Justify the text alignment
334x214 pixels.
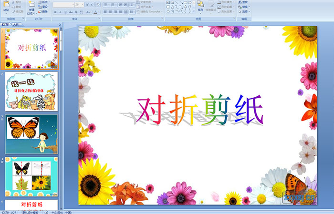tap(121, 12)
